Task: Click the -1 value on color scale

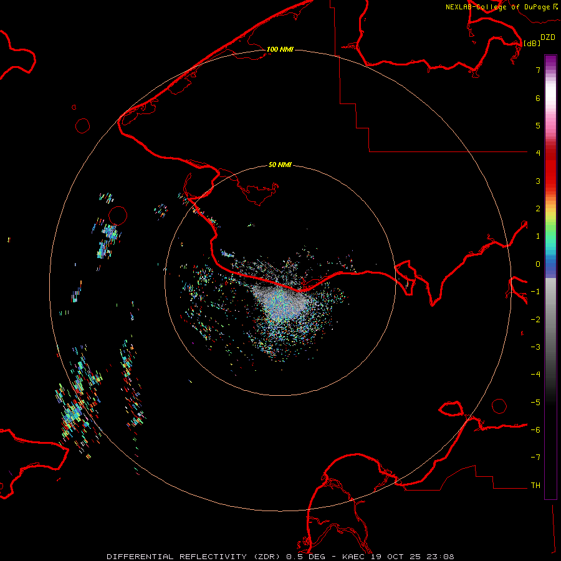Action: point(535,292)
